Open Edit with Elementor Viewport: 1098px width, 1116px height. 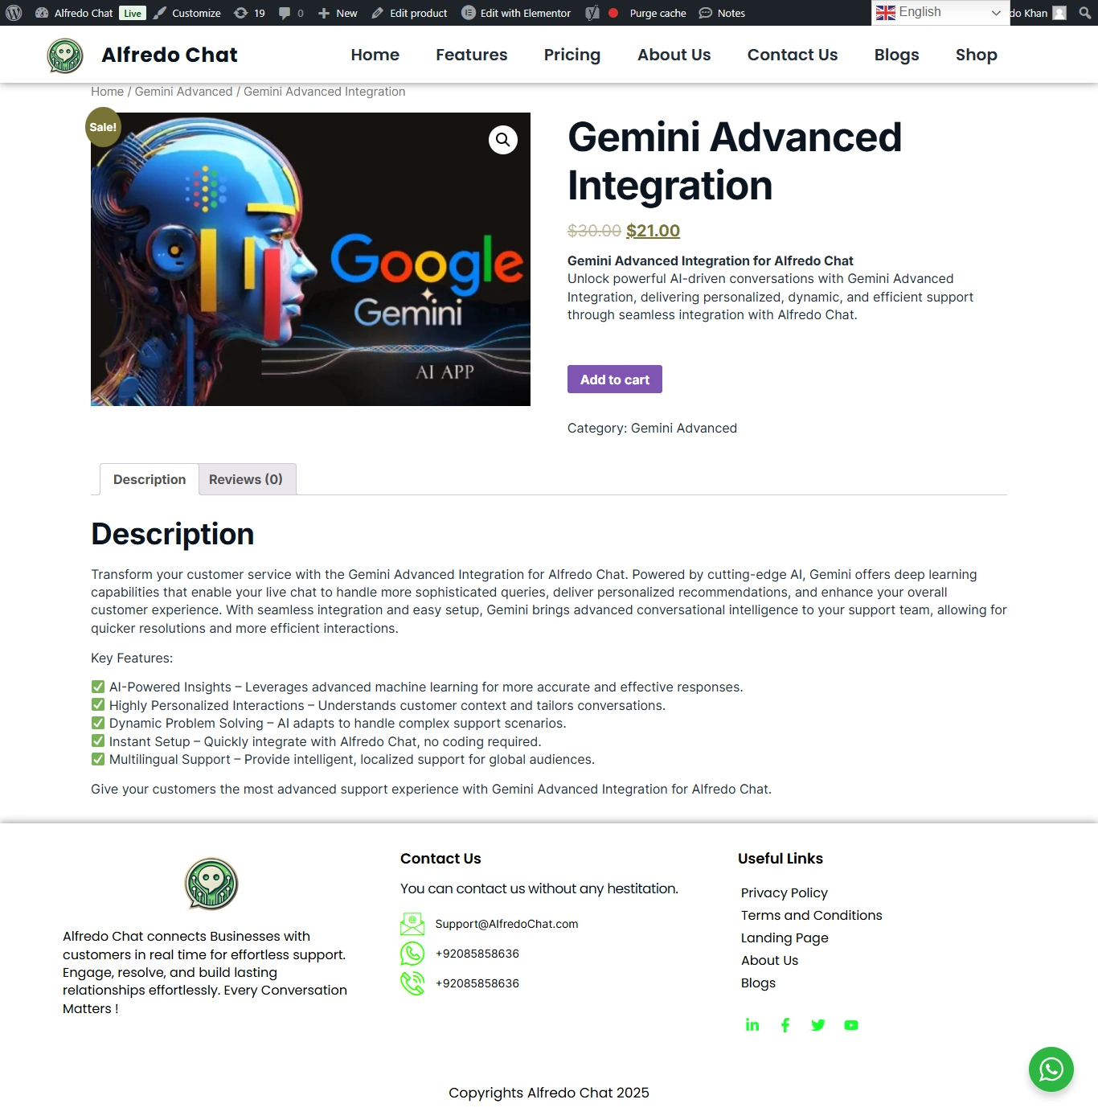(x=516, y=13)
